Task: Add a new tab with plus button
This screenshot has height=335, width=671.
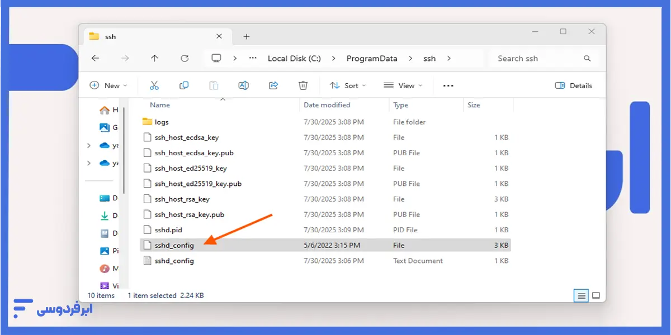Action: click(x=247, y=37)
